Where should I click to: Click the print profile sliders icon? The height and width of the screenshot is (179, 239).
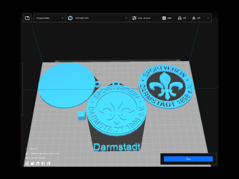tap(134, 18)
